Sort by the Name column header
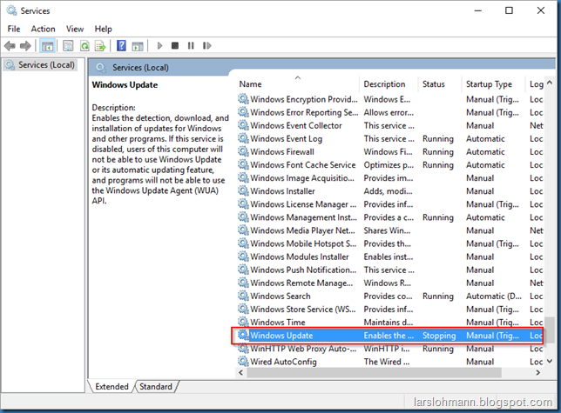 tap(298, 83)
